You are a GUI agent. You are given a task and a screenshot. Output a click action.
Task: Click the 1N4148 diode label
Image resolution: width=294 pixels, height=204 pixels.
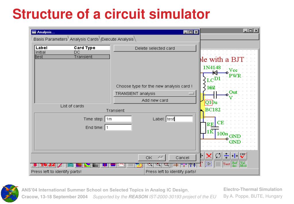pos(212,67)
